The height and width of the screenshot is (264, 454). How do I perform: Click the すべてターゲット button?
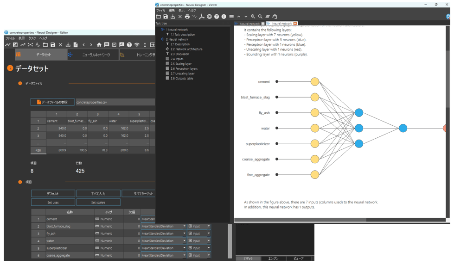coord(139,193)
